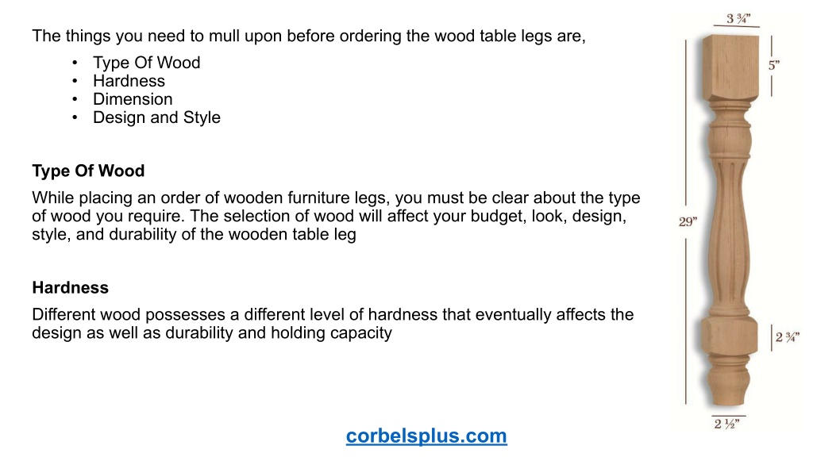Click the square top block of the leg
The image size is (813, 457).
[730, 67]
